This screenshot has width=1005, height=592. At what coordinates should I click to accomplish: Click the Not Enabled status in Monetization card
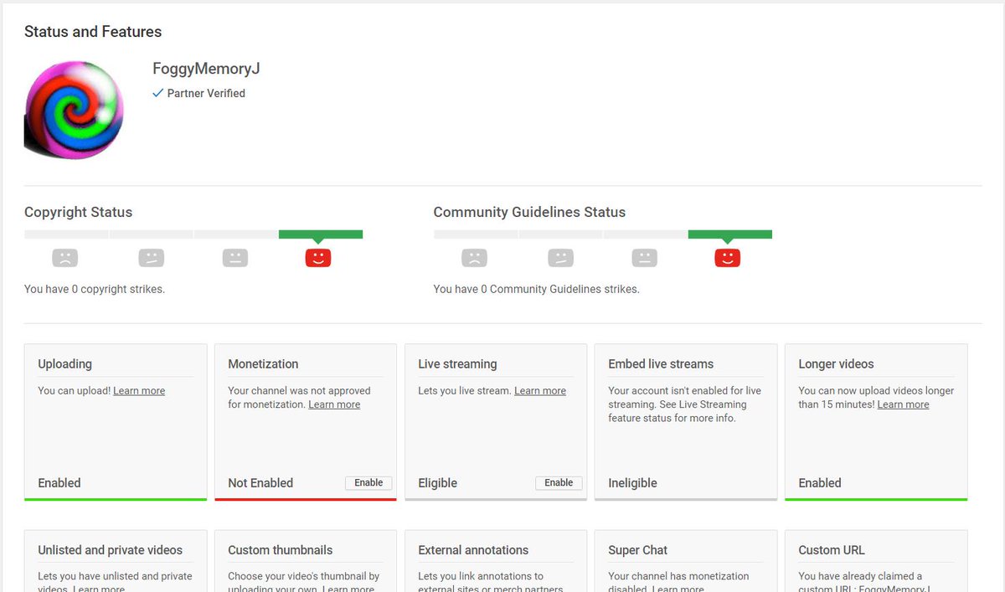coord(260,483)
